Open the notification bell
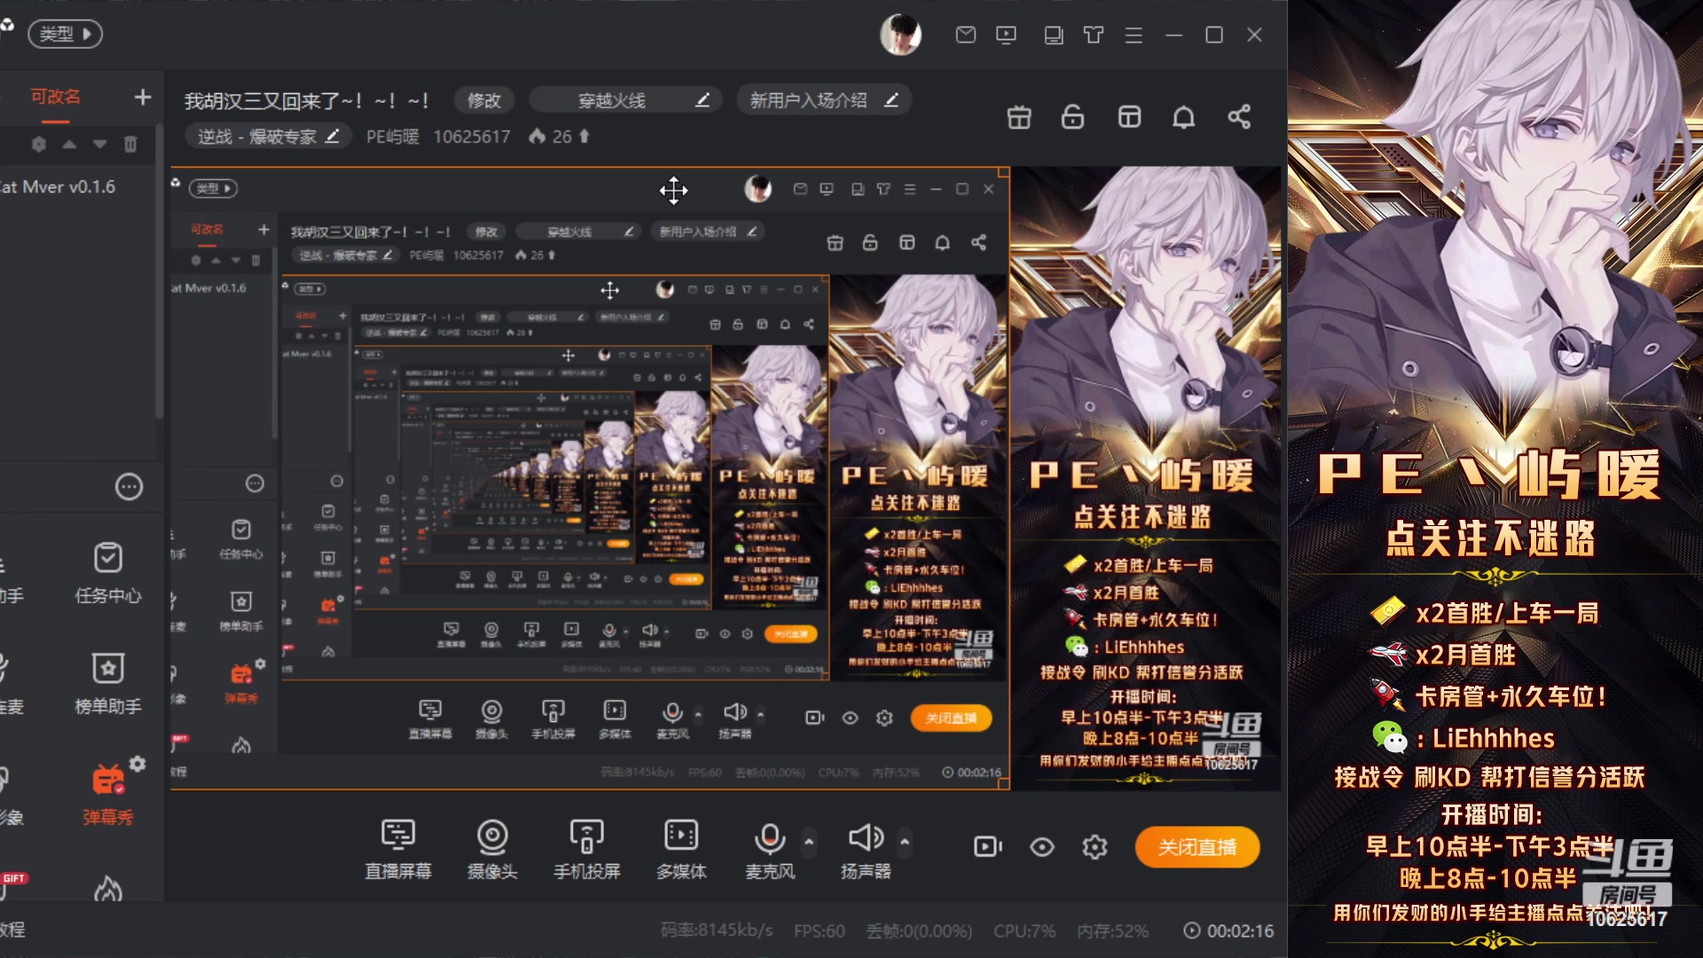Image resolution: width=1703 pixels, height=958 pixels. click(1184, 117)
